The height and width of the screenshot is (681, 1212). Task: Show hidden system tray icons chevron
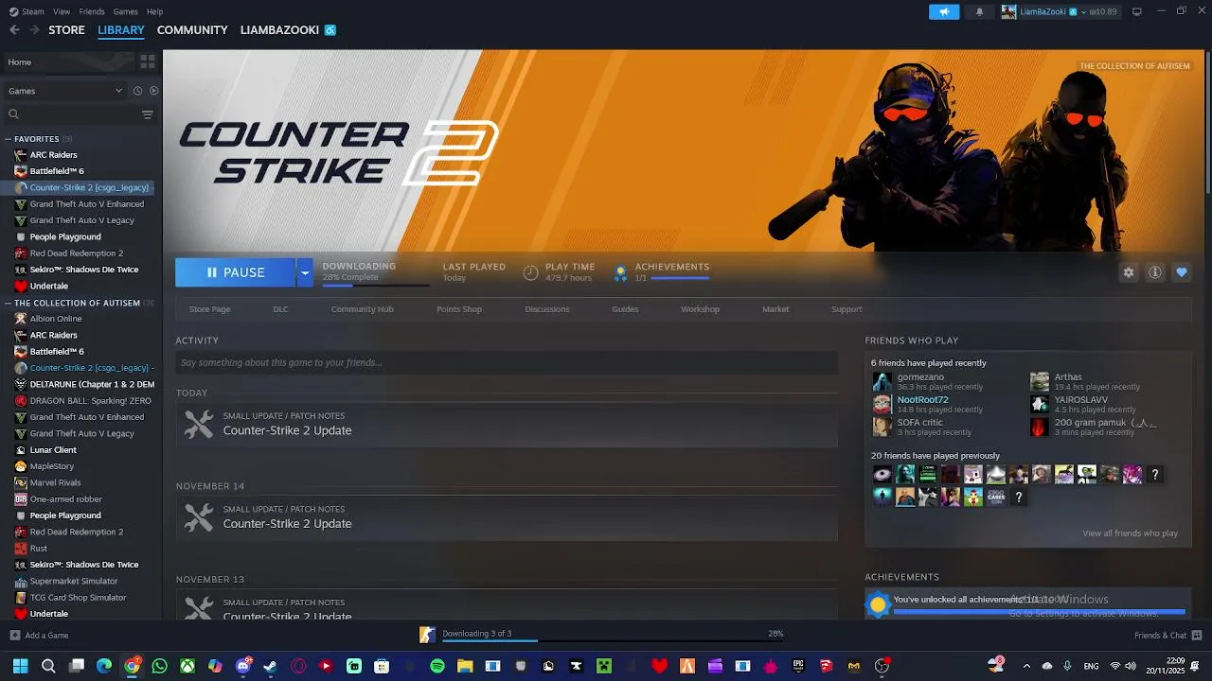[1026, 666]
